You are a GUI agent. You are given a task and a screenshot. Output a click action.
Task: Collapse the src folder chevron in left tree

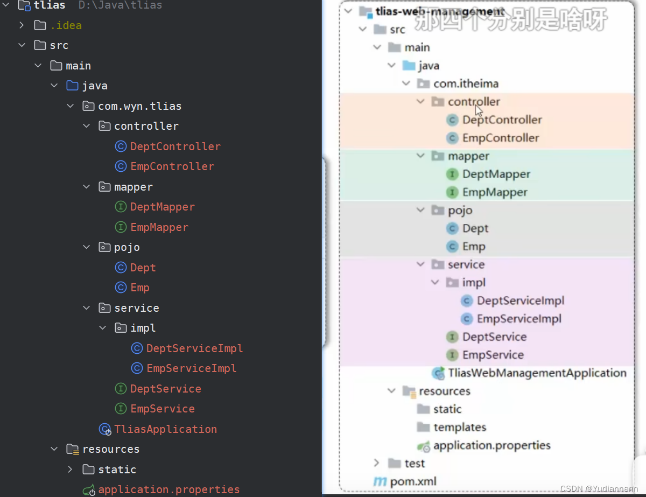point(22,45)
